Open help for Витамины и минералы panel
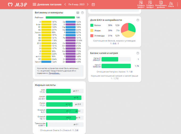 point(82,13)
